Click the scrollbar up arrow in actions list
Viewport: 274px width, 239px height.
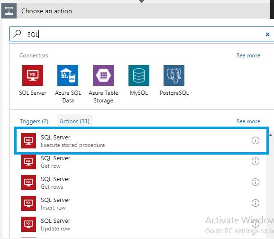tap(271, 135)
